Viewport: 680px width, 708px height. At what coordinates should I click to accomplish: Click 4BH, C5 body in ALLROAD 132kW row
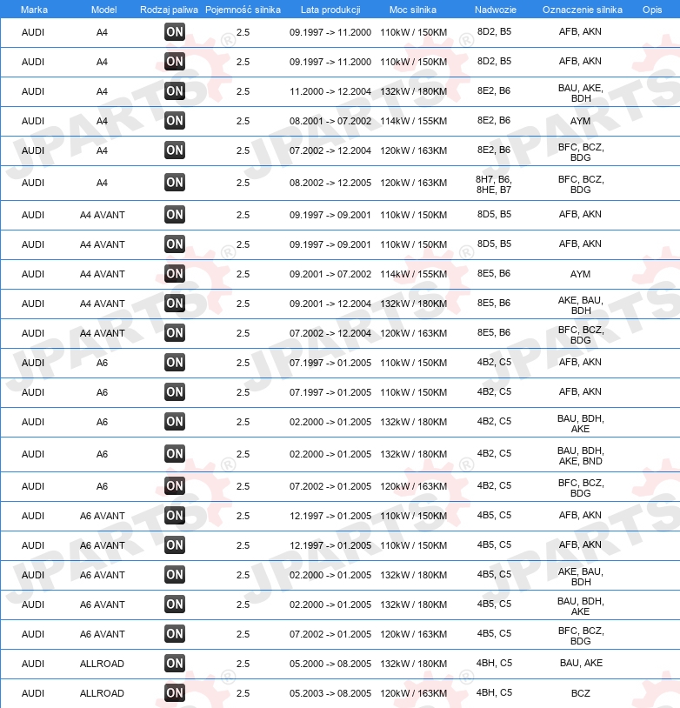click(494, 663)
